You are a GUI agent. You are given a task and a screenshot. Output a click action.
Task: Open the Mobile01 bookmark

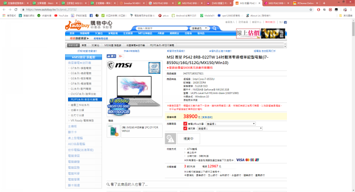pos(207,16)
